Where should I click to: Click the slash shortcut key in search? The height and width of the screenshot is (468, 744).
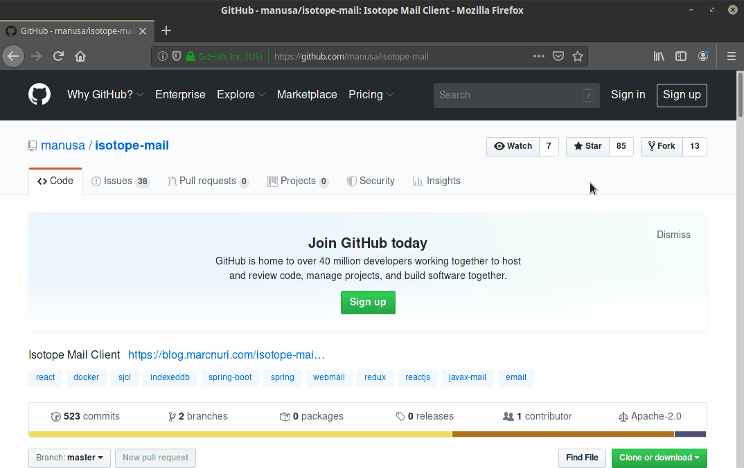click(588, 96)
